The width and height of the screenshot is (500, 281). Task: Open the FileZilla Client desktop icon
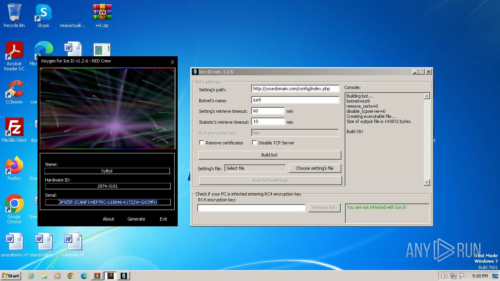[14, 130]
